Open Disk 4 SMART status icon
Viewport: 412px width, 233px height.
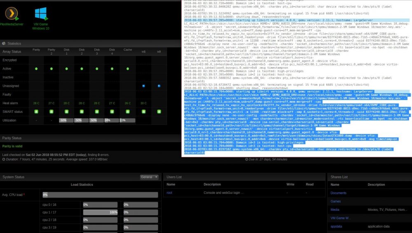[x=112, y=112]
